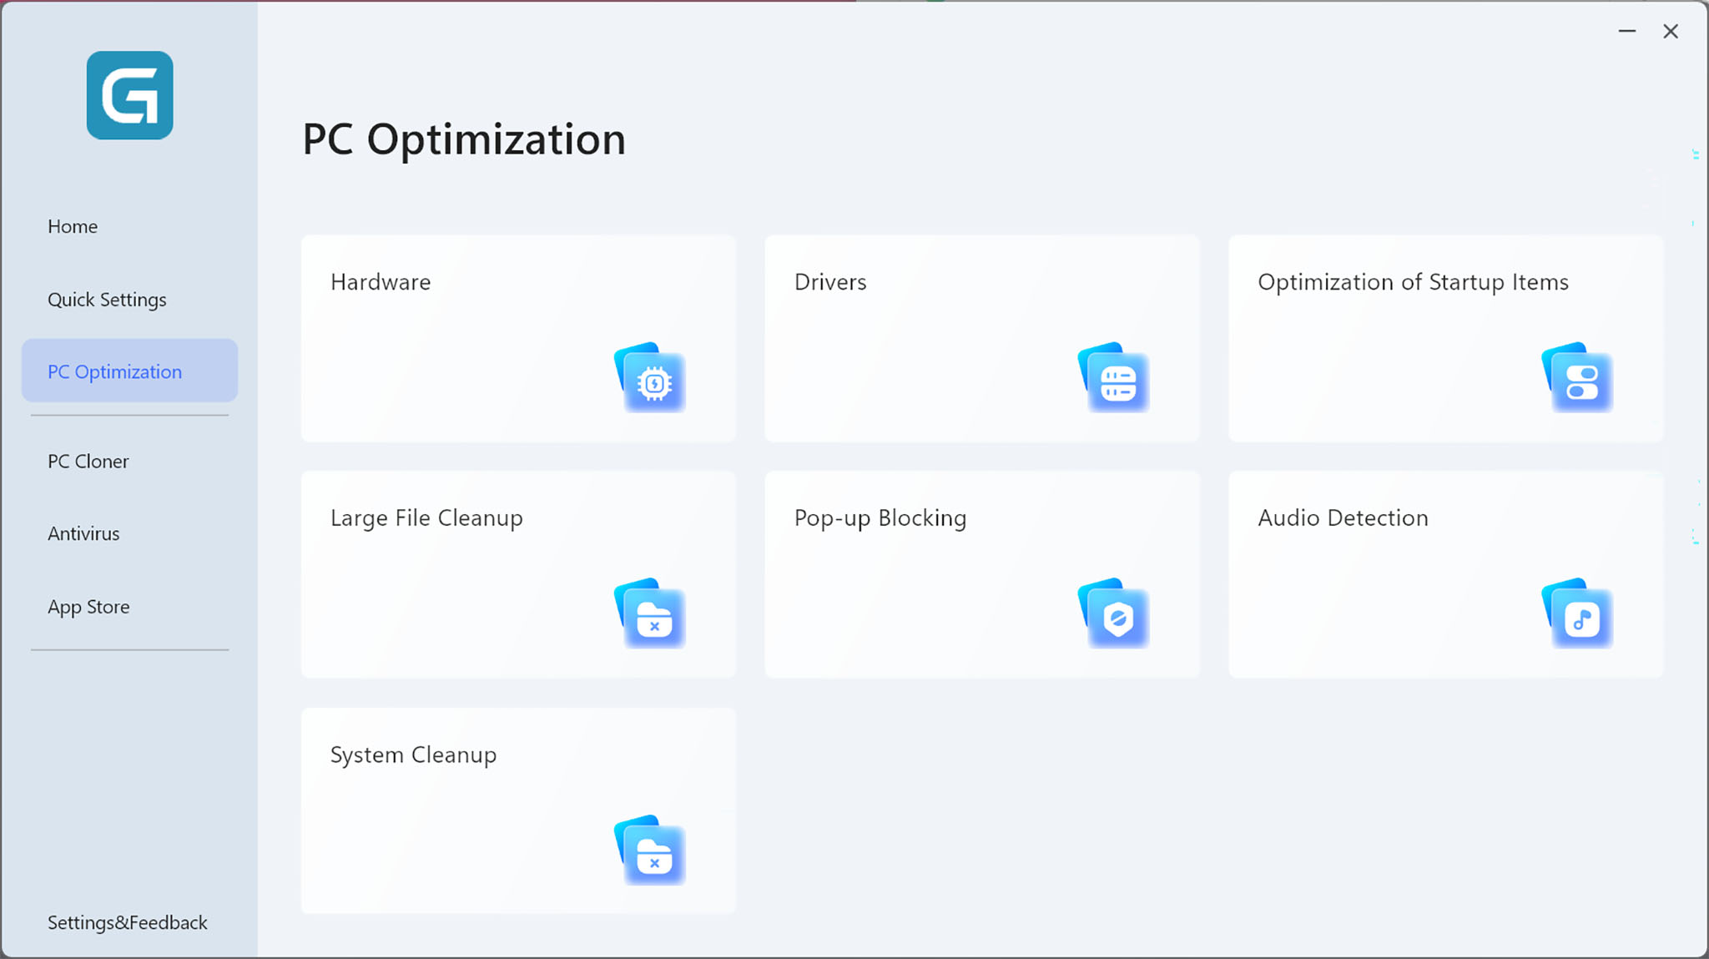
Task: Minimize the application window
Action: 1627,32
